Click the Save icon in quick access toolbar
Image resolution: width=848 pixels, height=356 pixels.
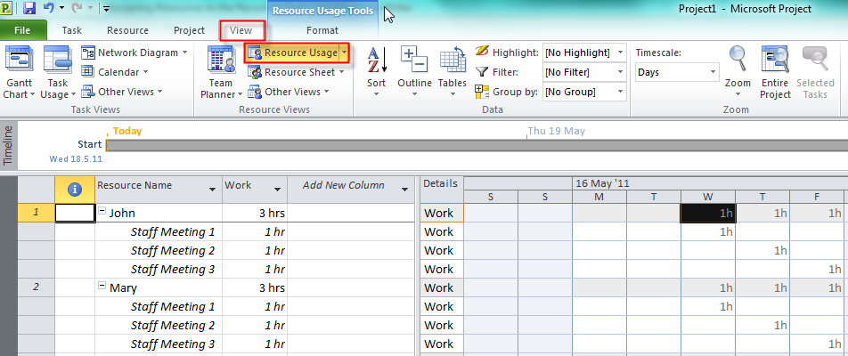(x=29, y=9)
